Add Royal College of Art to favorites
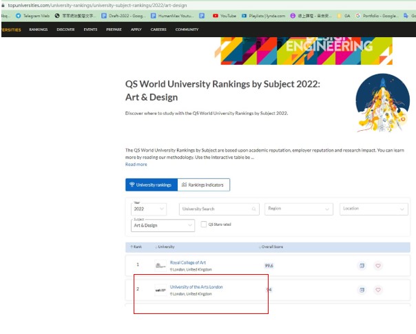Screen dimensions: 416x334 [378, 266]
